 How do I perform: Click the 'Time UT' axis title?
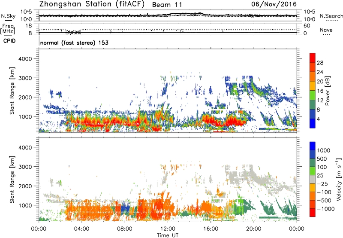click(168, 235)
